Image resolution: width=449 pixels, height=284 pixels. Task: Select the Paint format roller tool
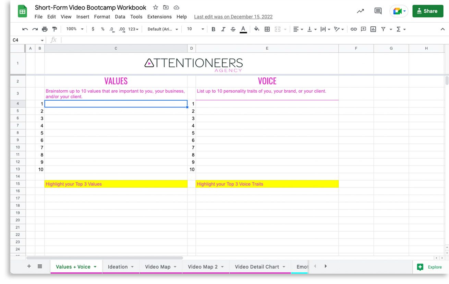54,29
